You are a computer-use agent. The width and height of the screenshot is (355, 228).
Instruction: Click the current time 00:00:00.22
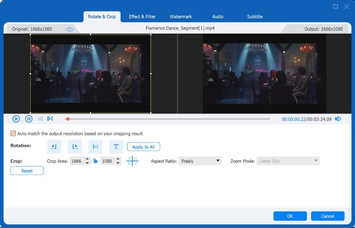293,119
